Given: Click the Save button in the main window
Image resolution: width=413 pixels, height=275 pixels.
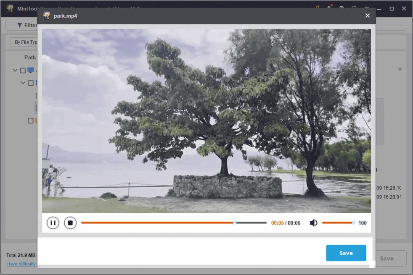Looking at the screenshot, I should 387,258.
